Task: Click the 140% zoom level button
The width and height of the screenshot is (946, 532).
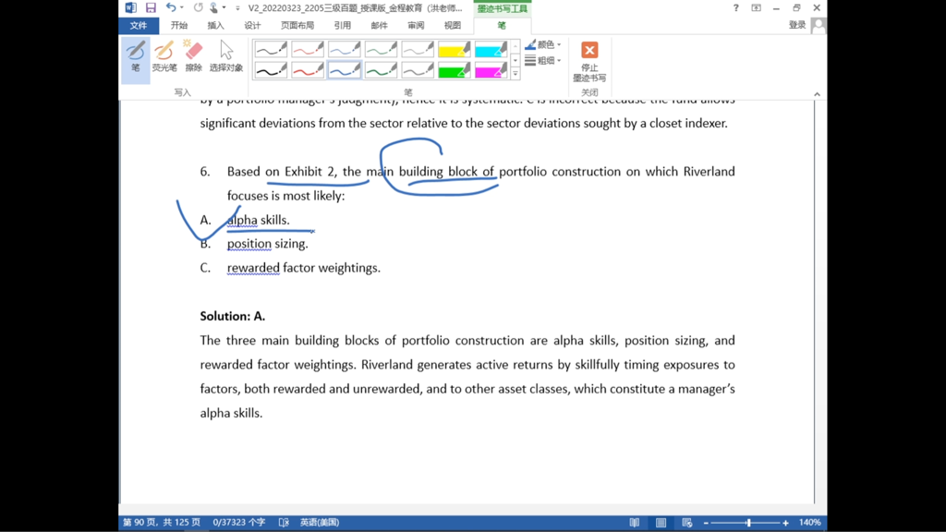Action: point(810,523)
